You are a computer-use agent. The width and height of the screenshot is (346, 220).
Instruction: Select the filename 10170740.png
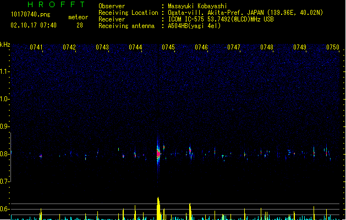pyautogui.click(x=30, y=14)
